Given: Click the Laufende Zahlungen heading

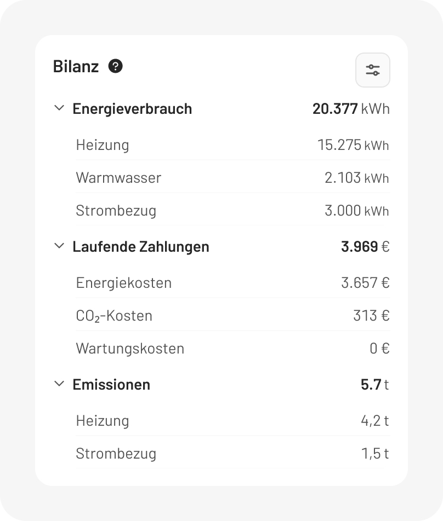Looking at the screenshot, I should pos(141,247).
